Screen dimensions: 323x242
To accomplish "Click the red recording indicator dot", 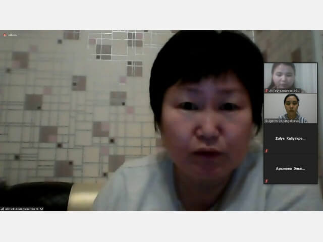I will pyautogui.click(x=5, y=35).
